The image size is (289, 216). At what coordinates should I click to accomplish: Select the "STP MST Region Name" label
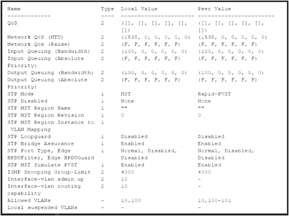coord(39,108)
